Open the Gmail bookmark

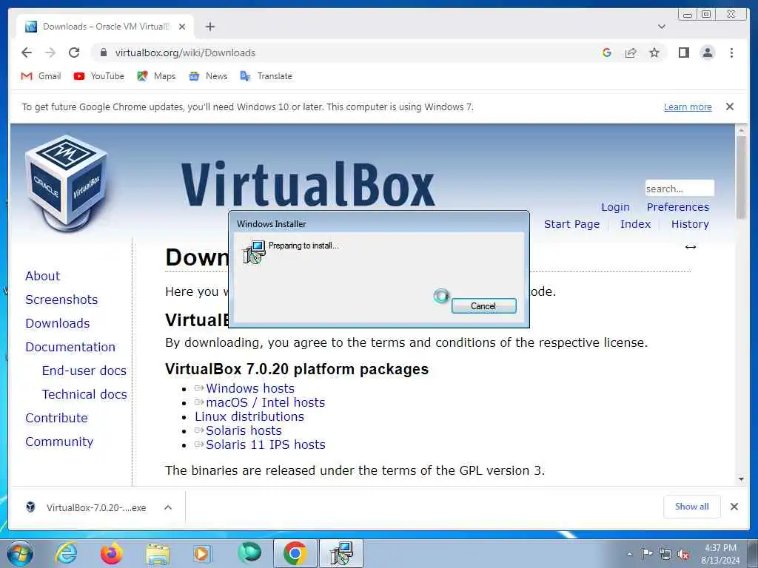pos(41,76)
